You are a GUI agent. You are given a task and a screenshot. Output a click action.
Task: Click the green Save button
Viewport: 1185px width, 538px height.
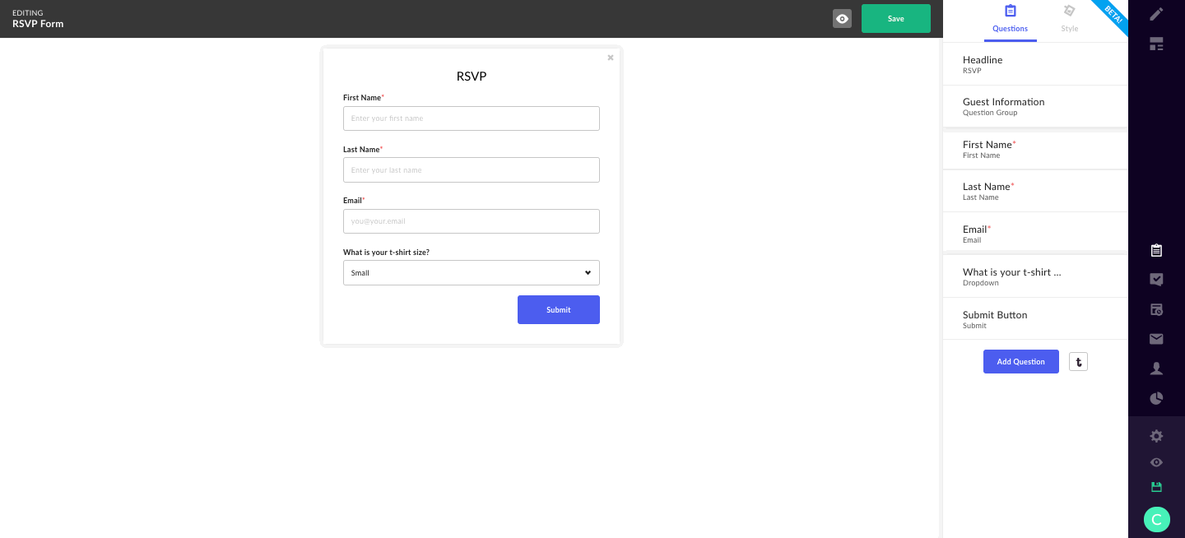click(896, 19)
